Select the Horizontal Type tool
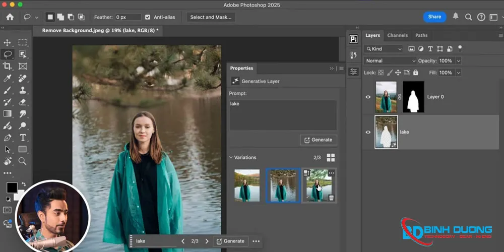The image size is (504, 252). point(23,138)
